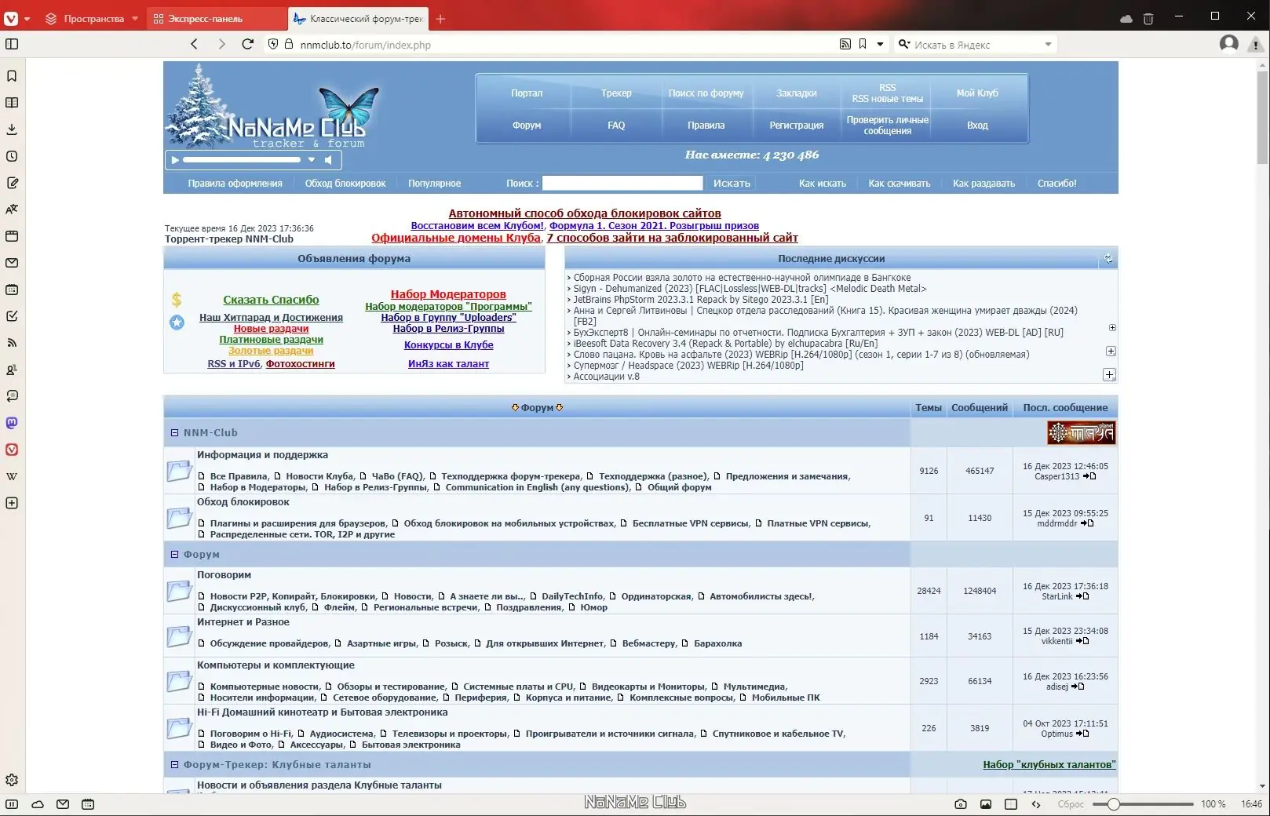Collapse the Форум category section
This screenshot has width=1270, height=816.
(x=175, y=554)
